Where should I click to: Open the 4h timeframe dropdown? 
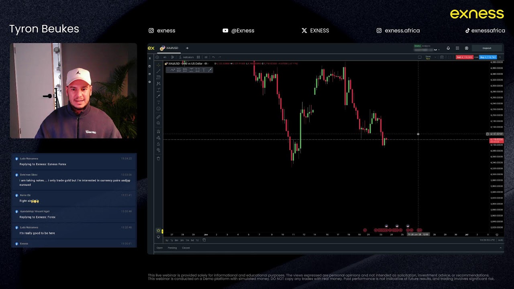point(165,57)
